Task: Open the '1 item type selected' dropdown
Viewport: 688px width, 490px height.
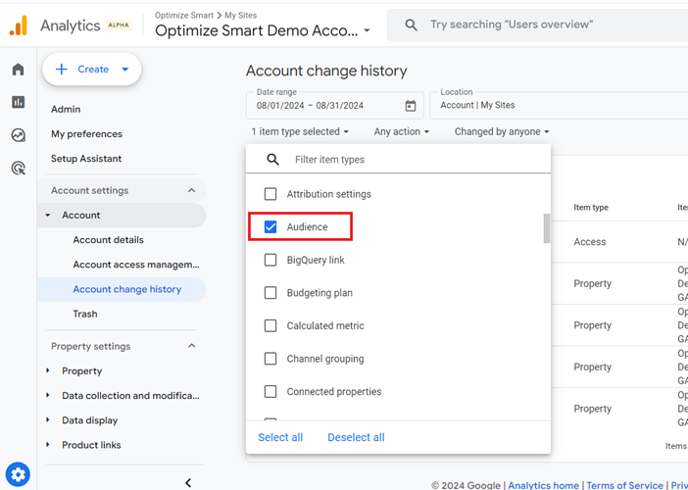Action: pos(300,131)
